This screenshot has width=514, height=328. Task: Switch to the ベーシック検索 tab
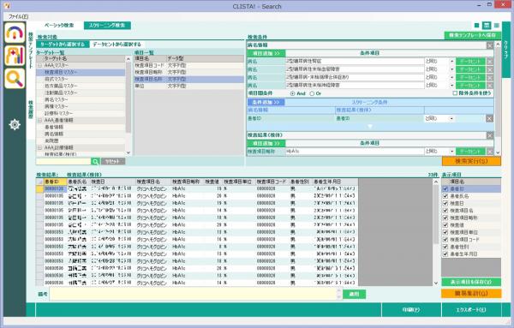point(59,25)
